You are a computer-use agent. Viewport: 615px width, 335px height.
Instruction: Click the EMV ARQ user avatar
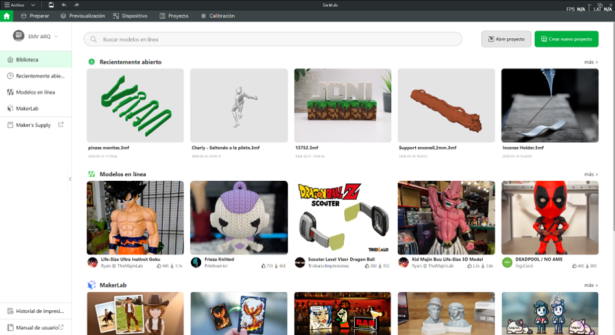18,36
